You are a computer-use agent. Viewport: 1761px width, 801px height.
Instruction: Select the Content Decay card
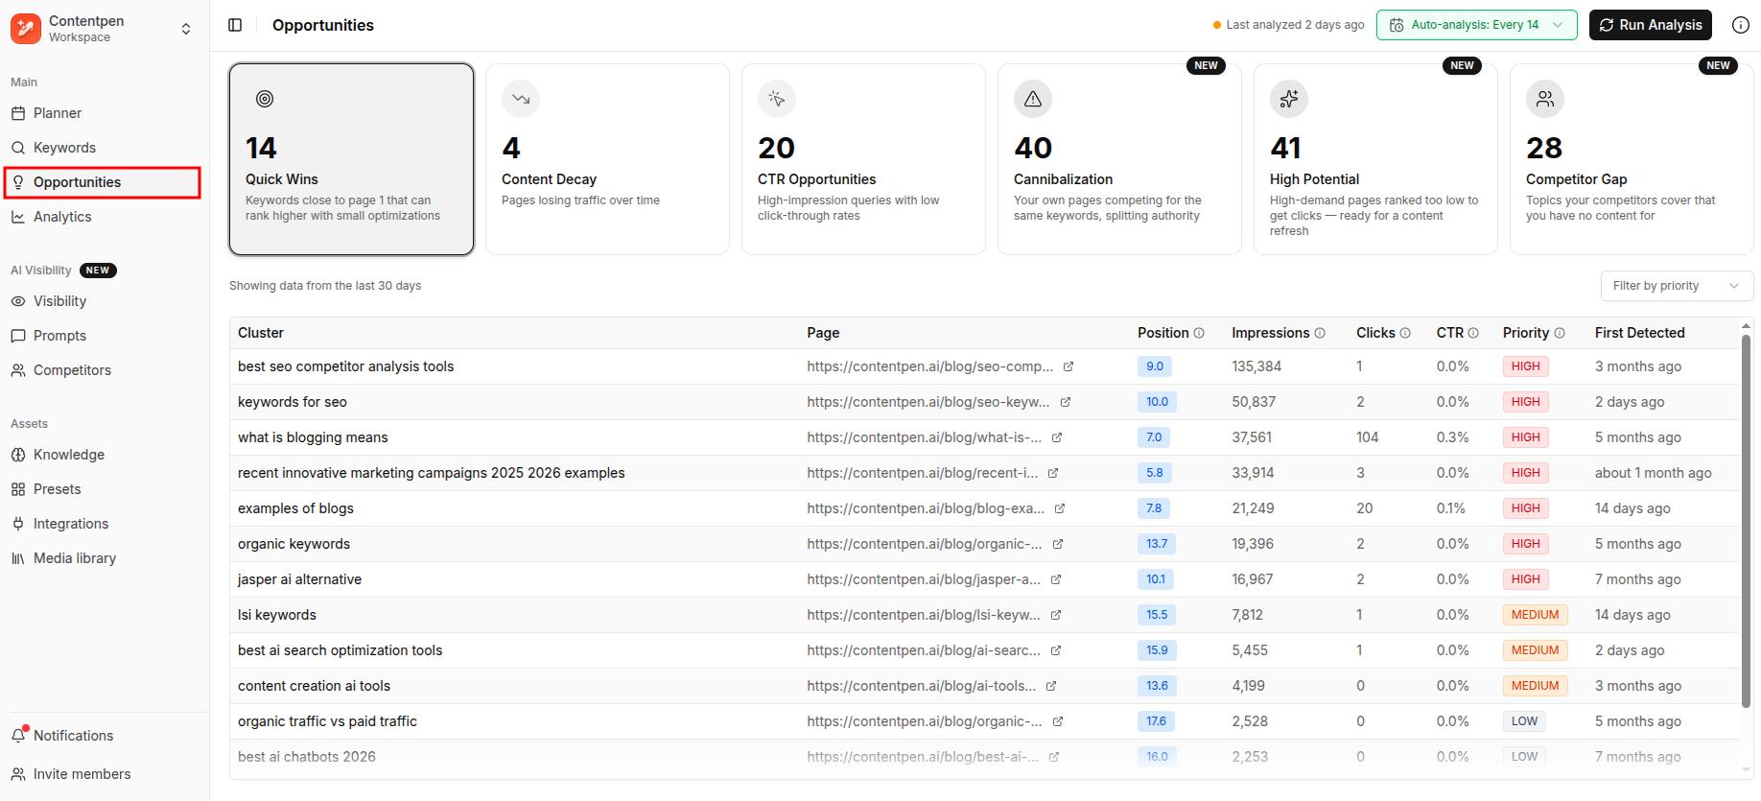(607, 159)
